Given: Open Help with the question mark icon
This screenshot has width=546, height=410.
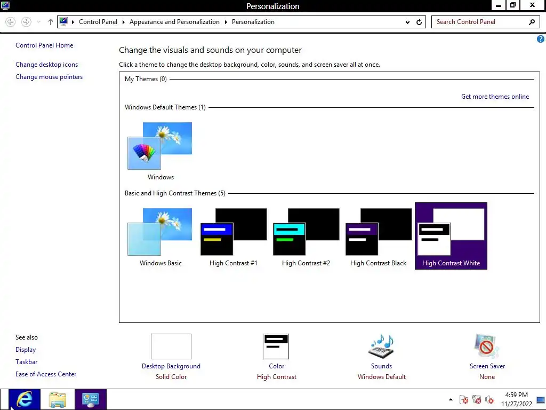Looking at the screenshot, I should pos(541,39).
